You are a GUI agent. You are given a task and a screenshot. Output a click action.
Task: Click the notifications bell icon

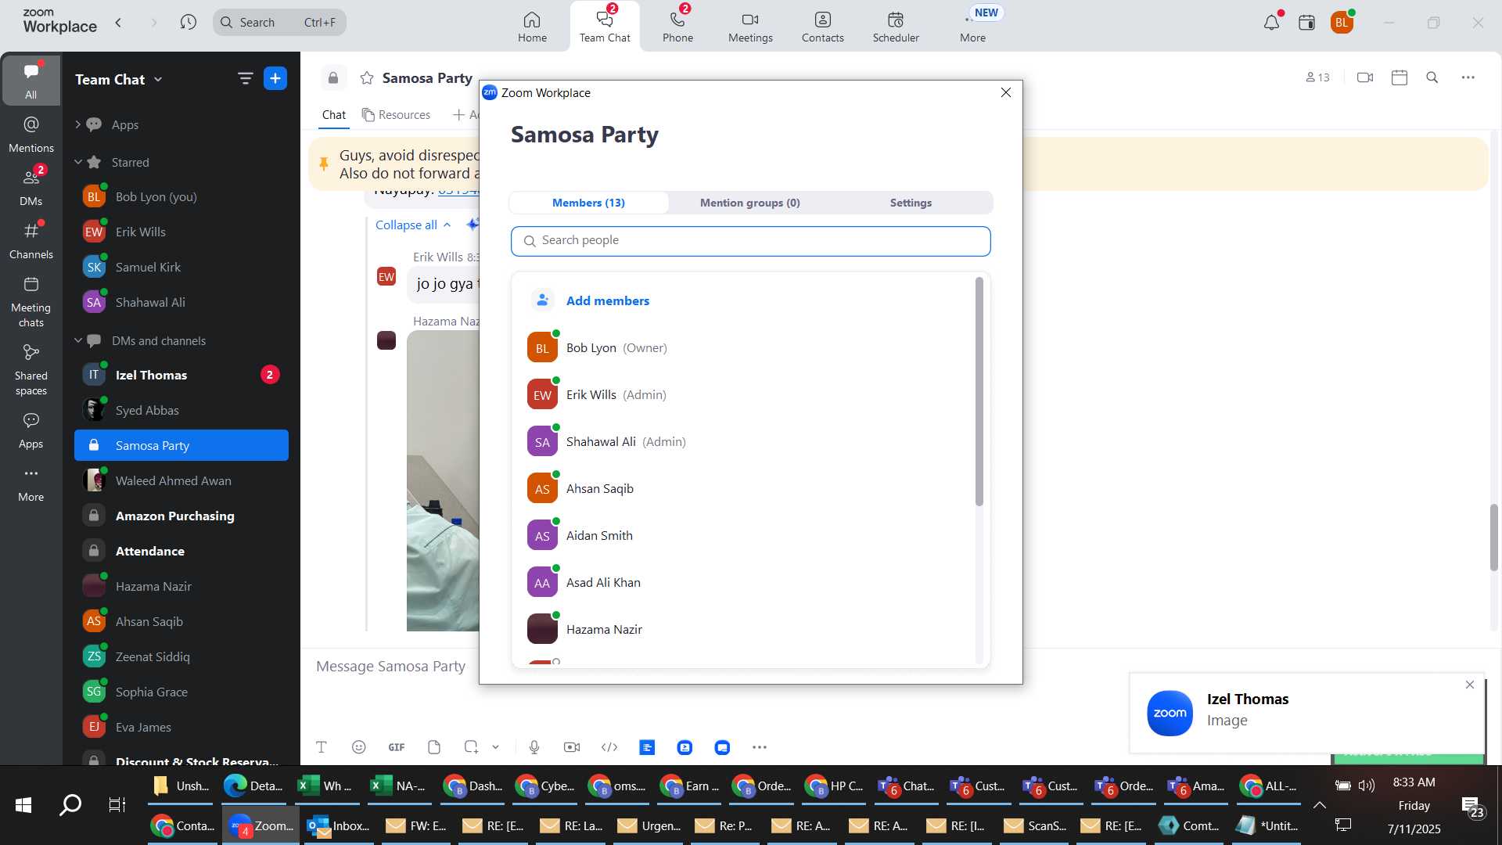[1271, 23]
